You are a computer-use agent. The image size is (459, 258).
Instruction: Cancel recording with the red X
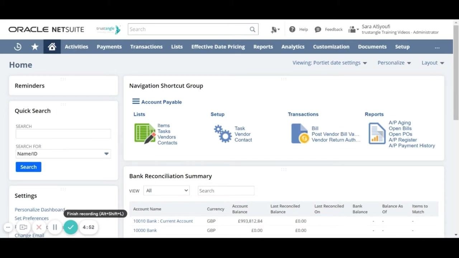[x=39, y=227]
